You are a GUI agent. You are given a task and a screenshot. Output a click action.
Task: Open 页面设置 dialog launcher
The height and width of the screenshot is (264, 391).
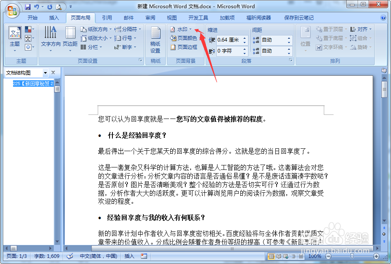point(141,60)
